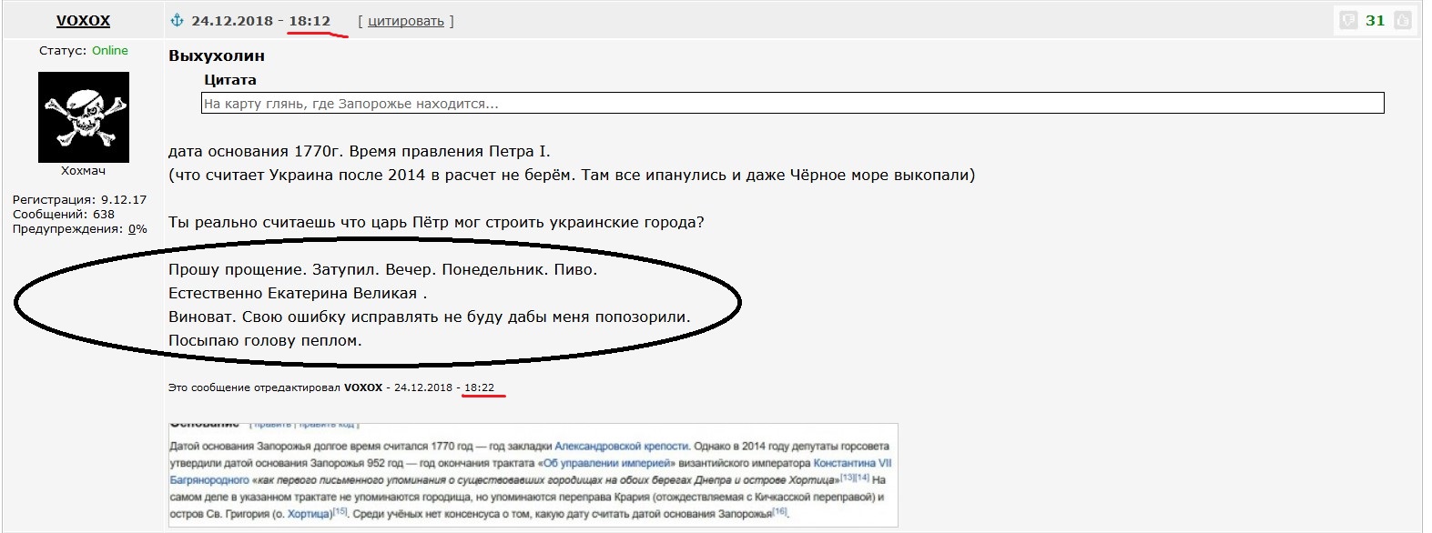Click the Сообщений: 638 line
Image resolution: width=1432 pixels, height=533 pixels.
64,215
